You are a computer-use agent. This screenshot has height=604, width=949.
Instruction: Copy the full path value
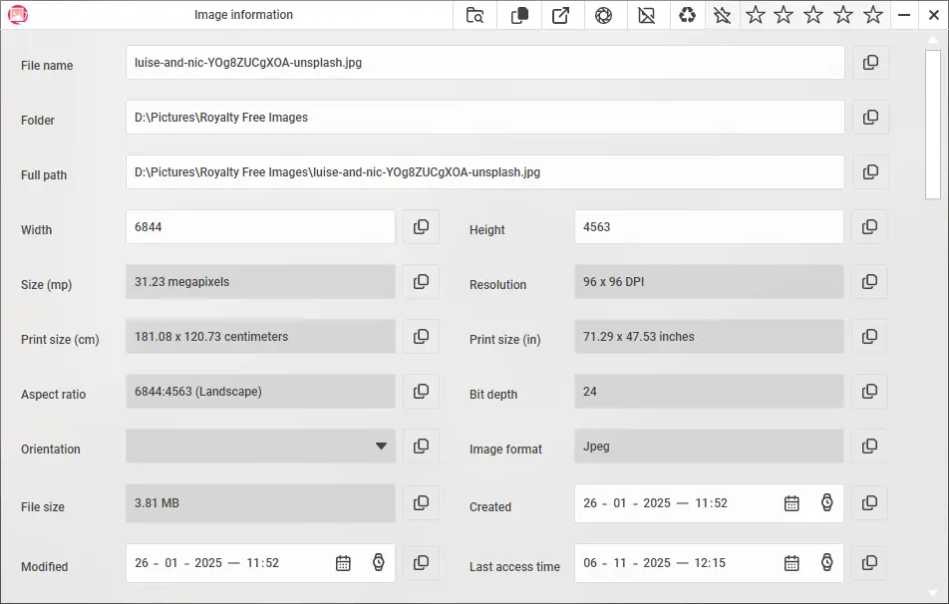coord(870,171)
